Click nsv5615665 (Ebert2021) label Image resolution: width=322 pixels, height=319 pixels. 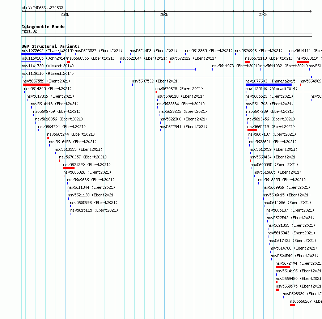(x=277, y=172)
